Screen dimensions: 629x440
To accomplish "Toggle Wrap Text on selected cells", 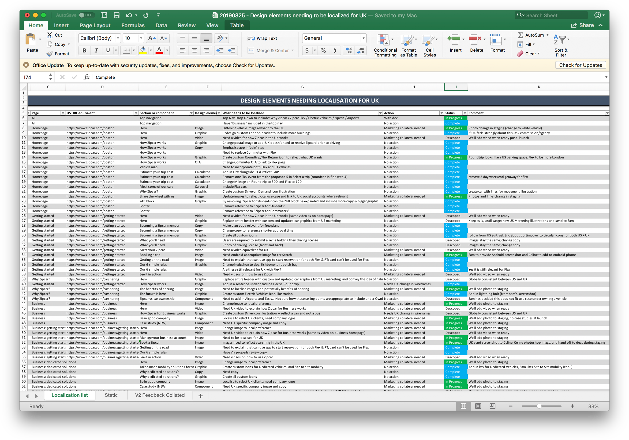I will coord(265,39).
